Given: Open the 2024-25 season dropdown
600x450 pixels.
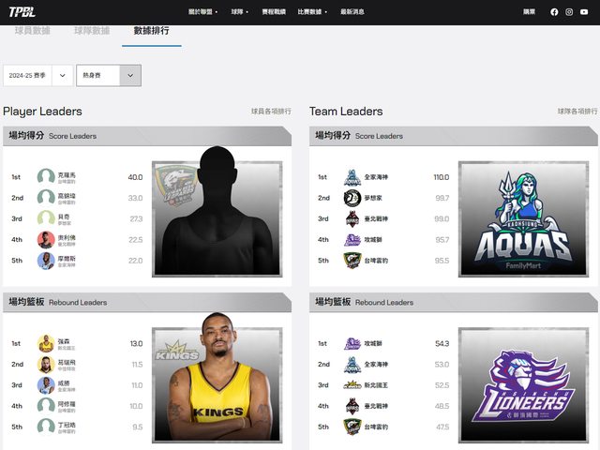Looking at the screenshot, I should (x=37, y=76).
